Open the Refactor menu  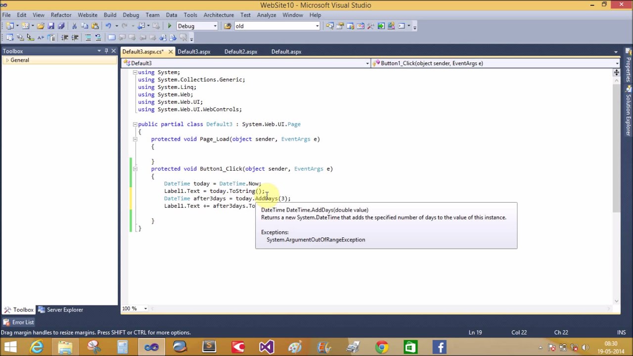pyautogui.click(x=61, y=15)
